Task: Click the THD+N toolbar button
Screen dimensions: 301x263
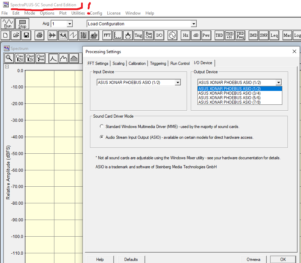Action: (x=230, y=35)
